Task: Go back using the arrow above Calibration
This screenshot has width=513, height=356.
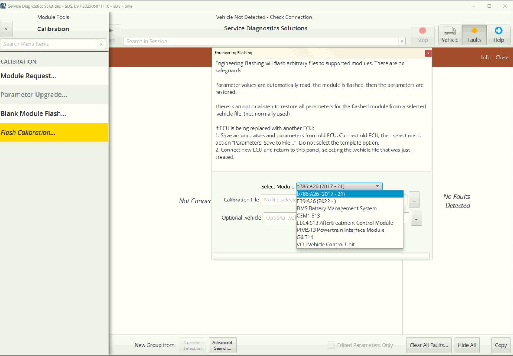Action: pyautogui.click(x=6, y=29)
